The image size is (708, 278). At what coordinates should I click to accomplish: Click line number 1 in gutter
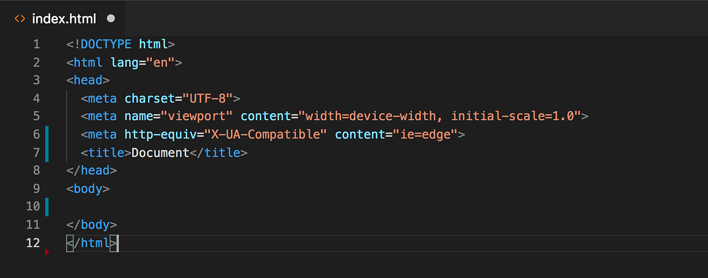point(37,44)
